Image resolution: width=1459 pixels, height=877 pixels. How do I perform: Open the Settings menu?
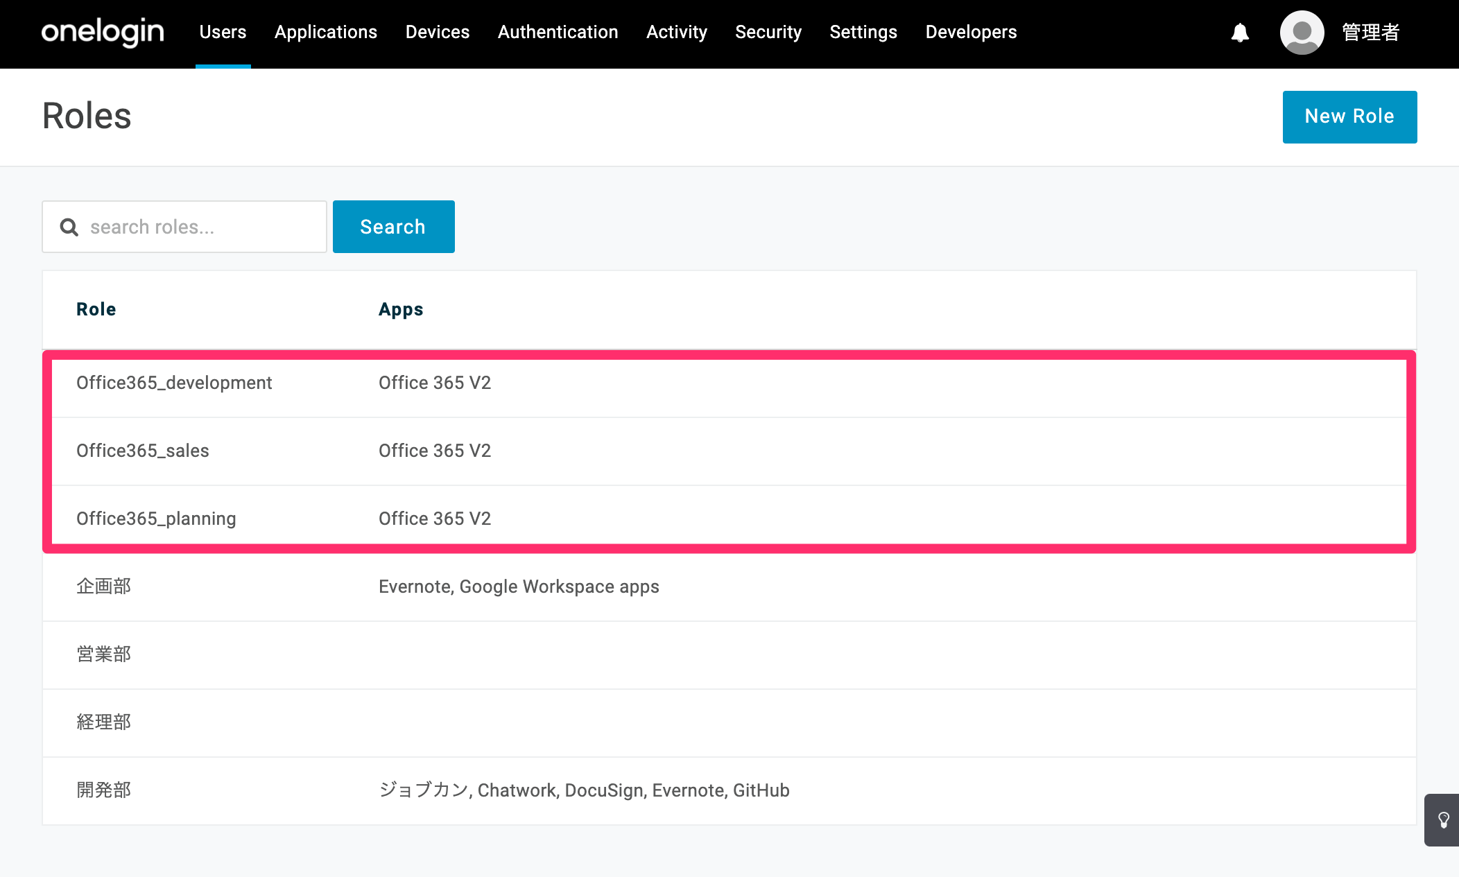(863, 32)
